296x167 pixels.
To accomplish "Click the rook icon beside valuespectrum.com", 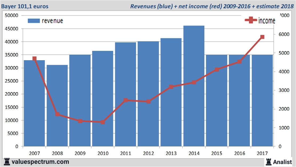I will click(x=7, y=161).
